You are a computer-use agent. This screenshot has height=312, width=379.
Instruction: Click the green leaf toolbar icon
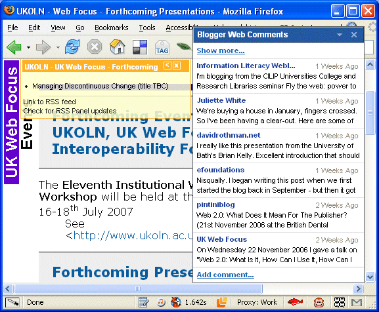pyautogui.click(x=184, y=46)
